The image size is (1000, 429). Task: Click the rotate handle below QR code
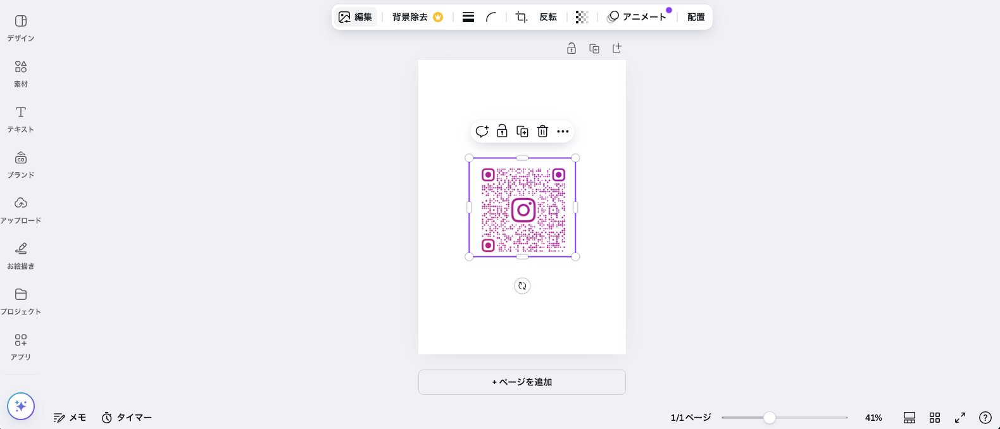pos(522,286)
